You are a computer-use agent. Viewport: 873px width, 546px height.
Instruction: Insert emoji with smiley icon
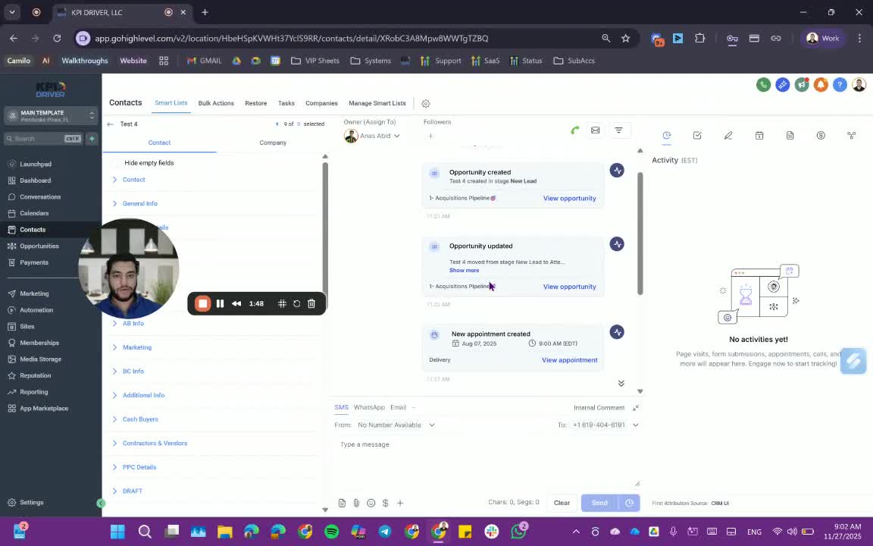(371, 503)
